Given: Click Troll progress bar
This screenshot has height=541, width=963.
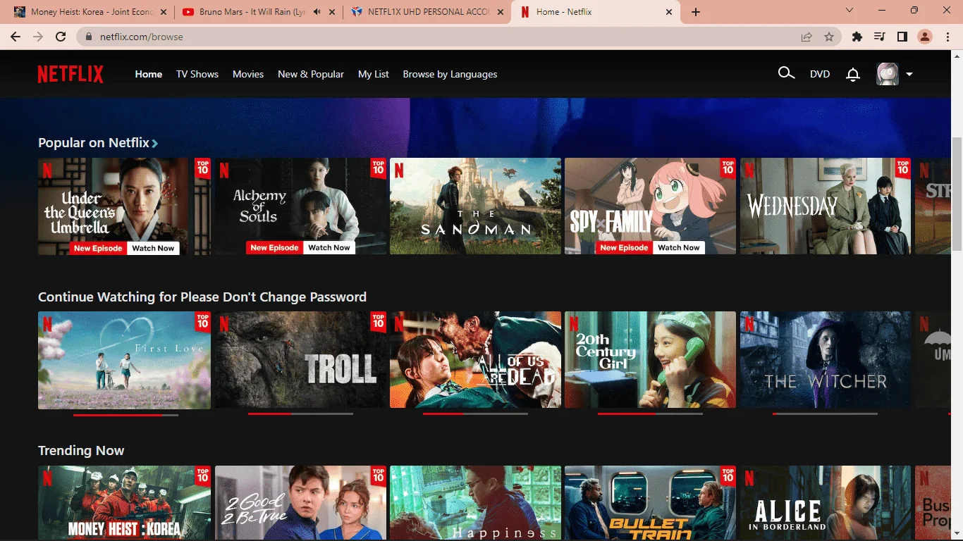Looking at the screenshot, I should tap(300, 414).
